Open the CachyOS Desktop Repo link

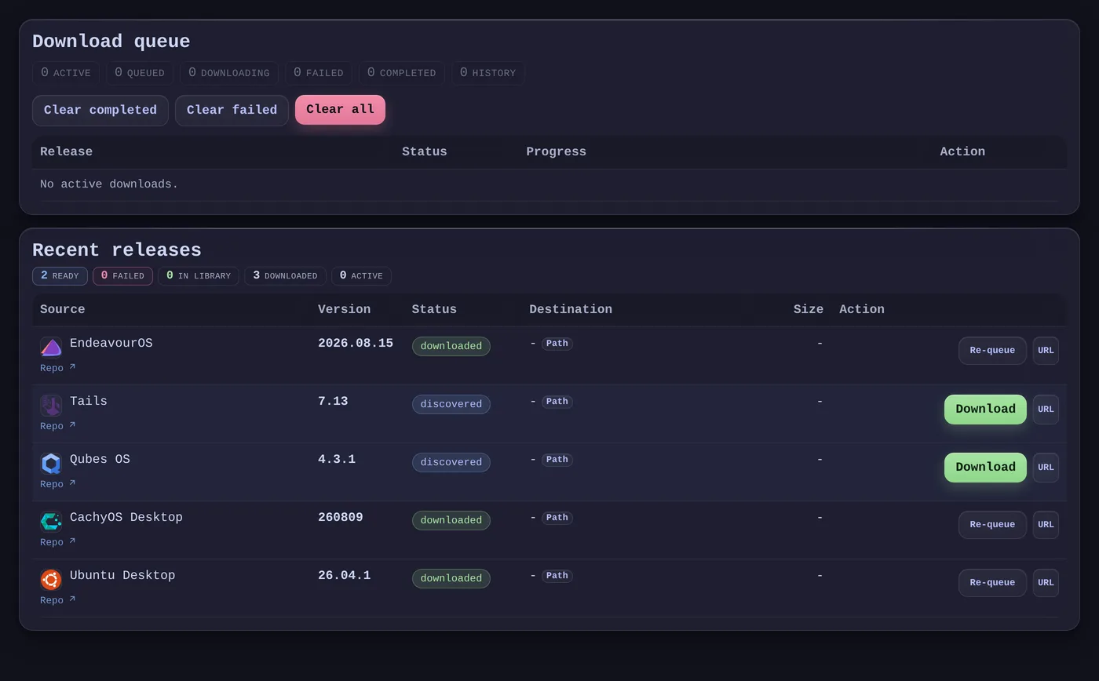pyautogui.click(x=58, y=542)
